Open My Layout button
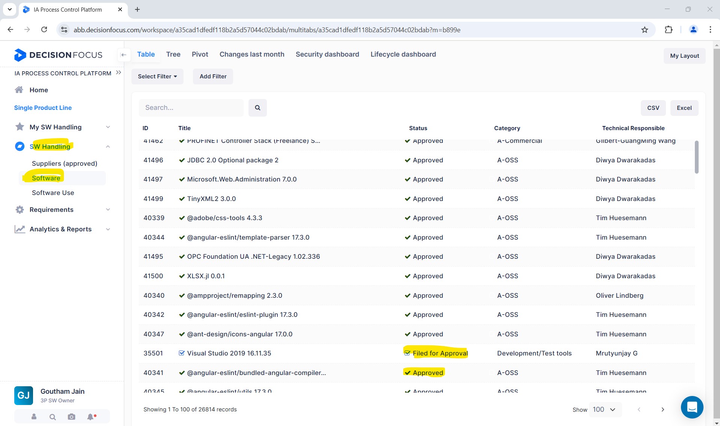The image size is (720, 426). 684,56
